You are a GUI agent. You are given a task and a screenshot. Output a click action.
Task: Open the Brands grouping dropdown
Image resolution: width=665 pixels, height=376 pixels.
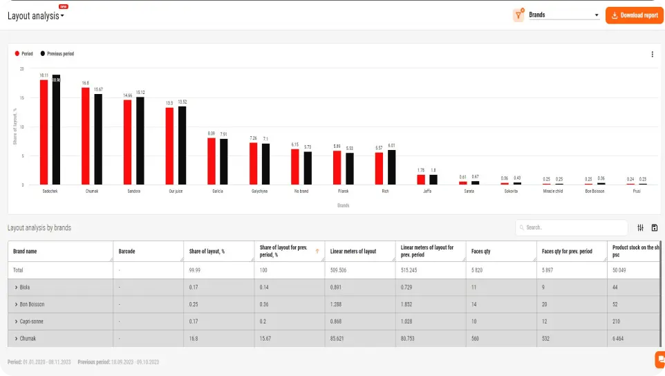pyautogui.click(x=563, y=15)
